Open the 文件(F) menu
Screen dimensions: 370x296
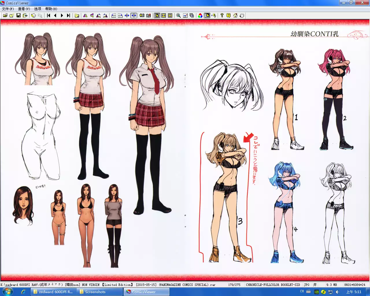click(8, 9)
